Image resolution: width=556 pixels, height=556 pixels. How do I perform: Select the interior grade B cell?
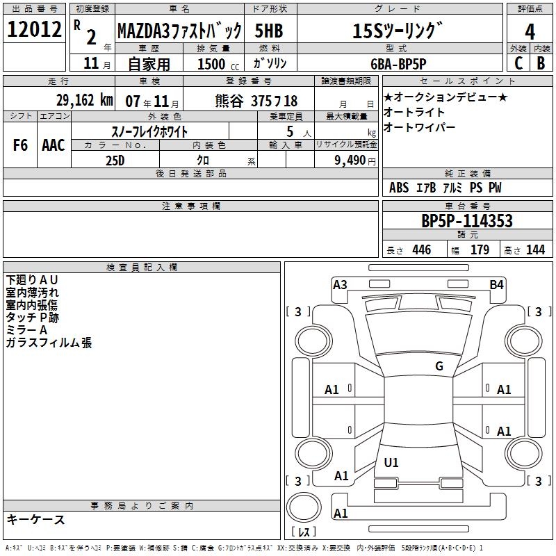(541, 63)
